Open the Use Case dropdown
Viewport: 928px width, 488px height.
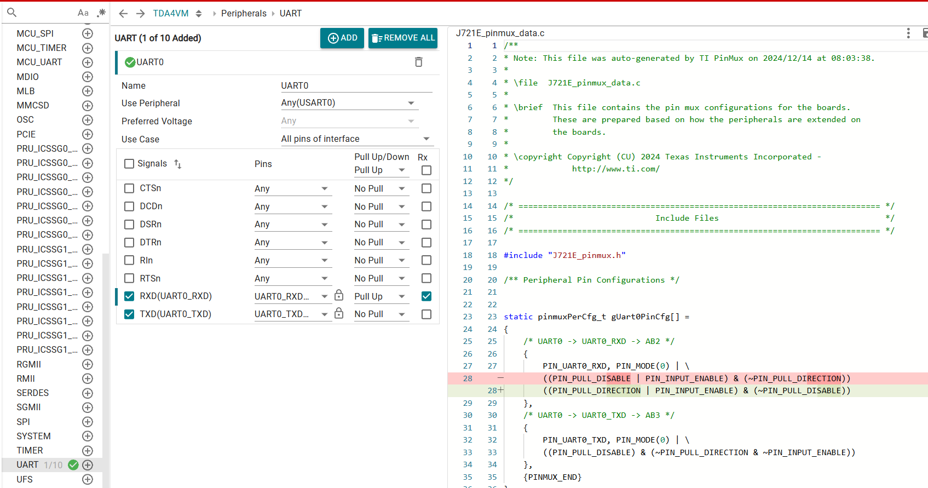(x=356, y=139)
